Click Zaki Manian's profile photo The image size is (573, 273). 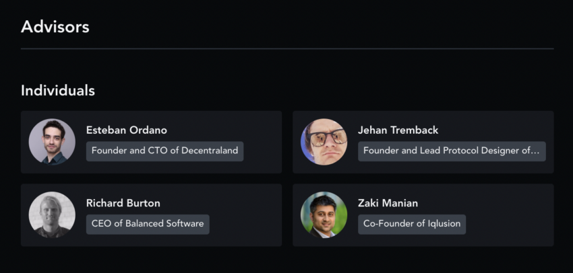pyautogui.click(x=324, y=214)
